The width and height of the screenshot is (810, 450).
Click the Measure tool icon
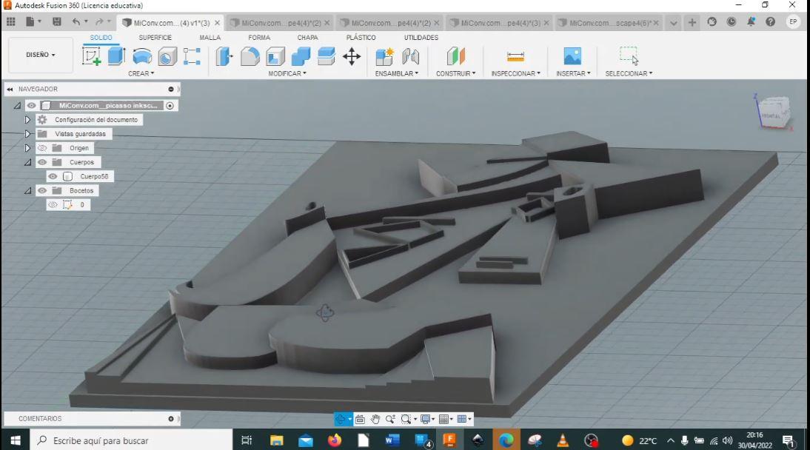tap(515, 56)
